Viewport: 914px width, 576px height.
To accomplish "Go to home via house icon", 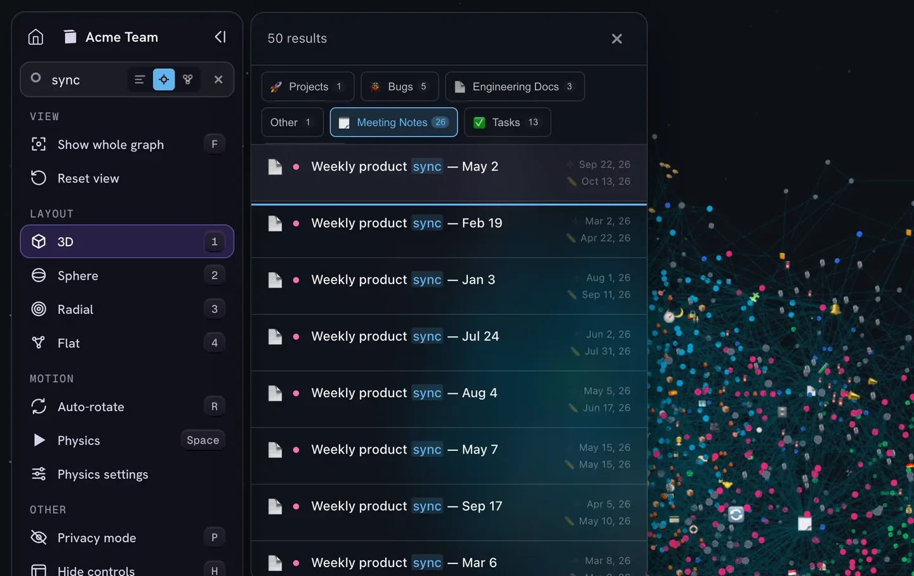I will click(x=36, y=37).
